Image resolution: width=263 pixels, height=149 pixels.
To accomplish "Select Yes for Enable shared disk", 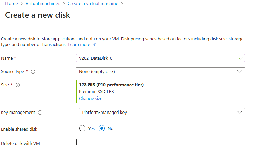I will coord(82,129).
